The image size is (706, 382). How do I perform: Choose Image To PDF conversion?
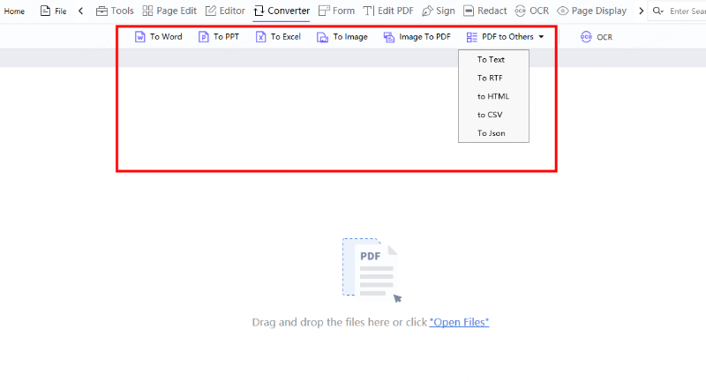point(417,37)
